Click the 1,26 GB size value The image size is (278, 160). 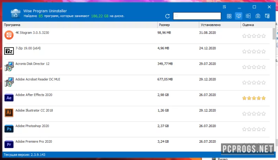click(163, 110)
